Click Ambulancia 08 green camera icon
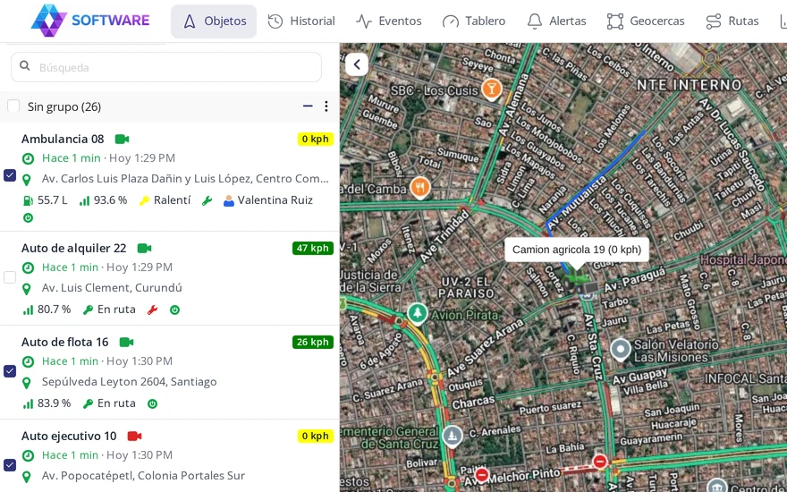This screenshot has width=787, height=492. pyautogui.click(x=122, y=139)
